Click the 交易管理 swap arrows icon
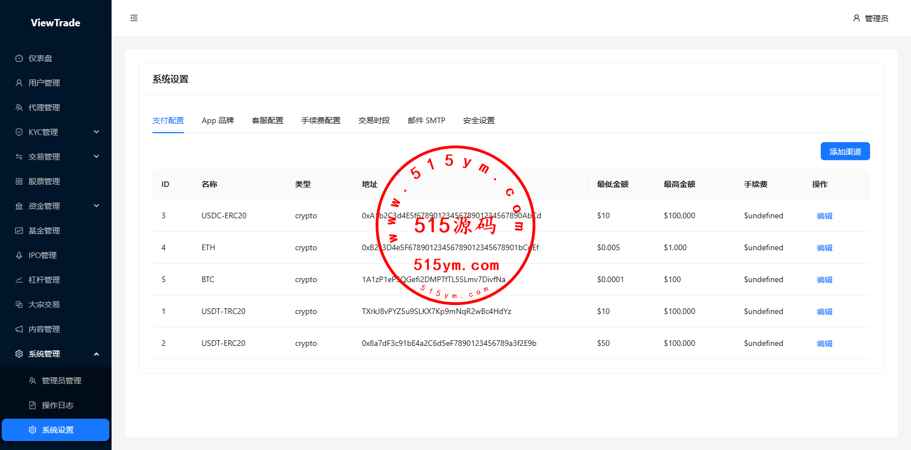Image resolution: width=911 pixels, height=450 pixels. 19,157
